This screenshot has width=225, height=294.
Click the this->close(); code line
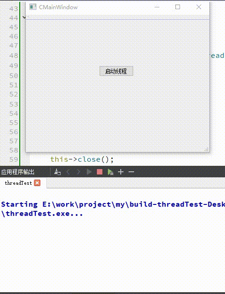(82, 159)
